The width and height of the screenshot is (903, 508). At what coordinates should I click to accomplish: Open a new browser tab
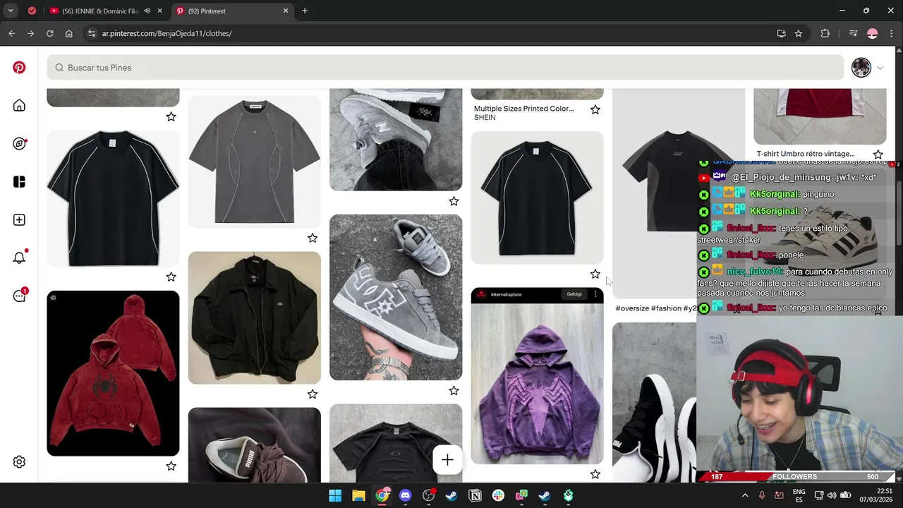[305, 11]
